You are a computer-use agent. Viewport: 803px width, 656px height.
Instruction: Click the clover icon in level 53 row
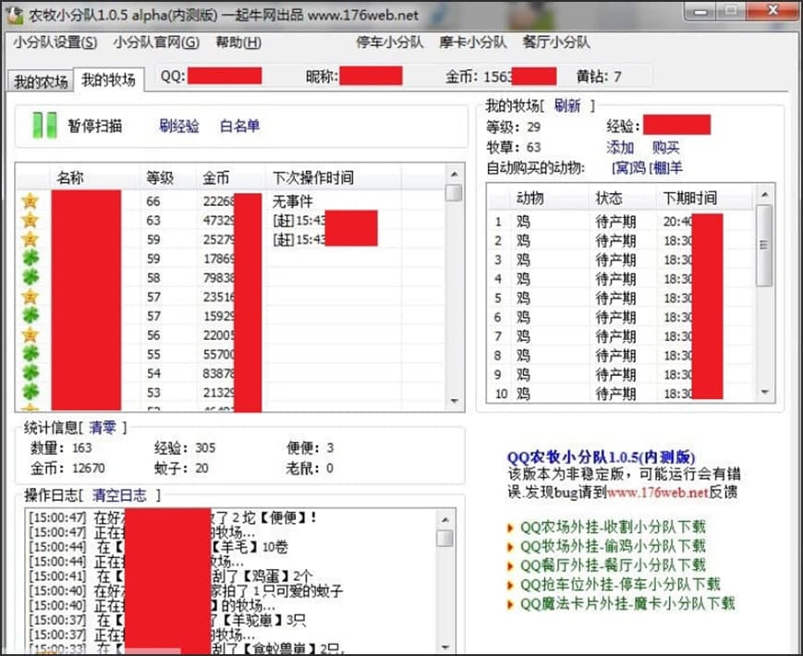(x=30, y=393)
